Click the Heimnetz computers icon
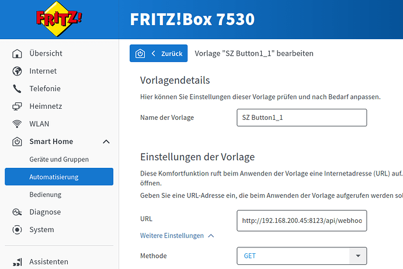The image size is (403, 269). 17,106
